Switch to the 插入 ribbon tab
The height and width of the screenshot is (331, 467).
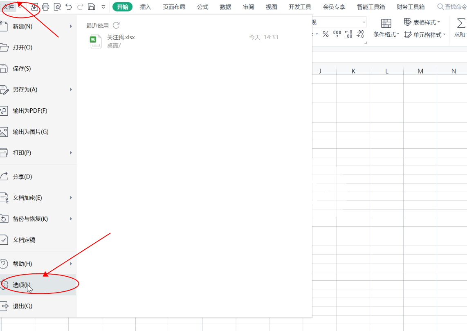coord(146,7)
